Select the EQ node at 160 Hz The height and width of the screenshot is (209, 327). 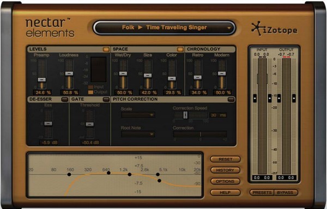69,175
